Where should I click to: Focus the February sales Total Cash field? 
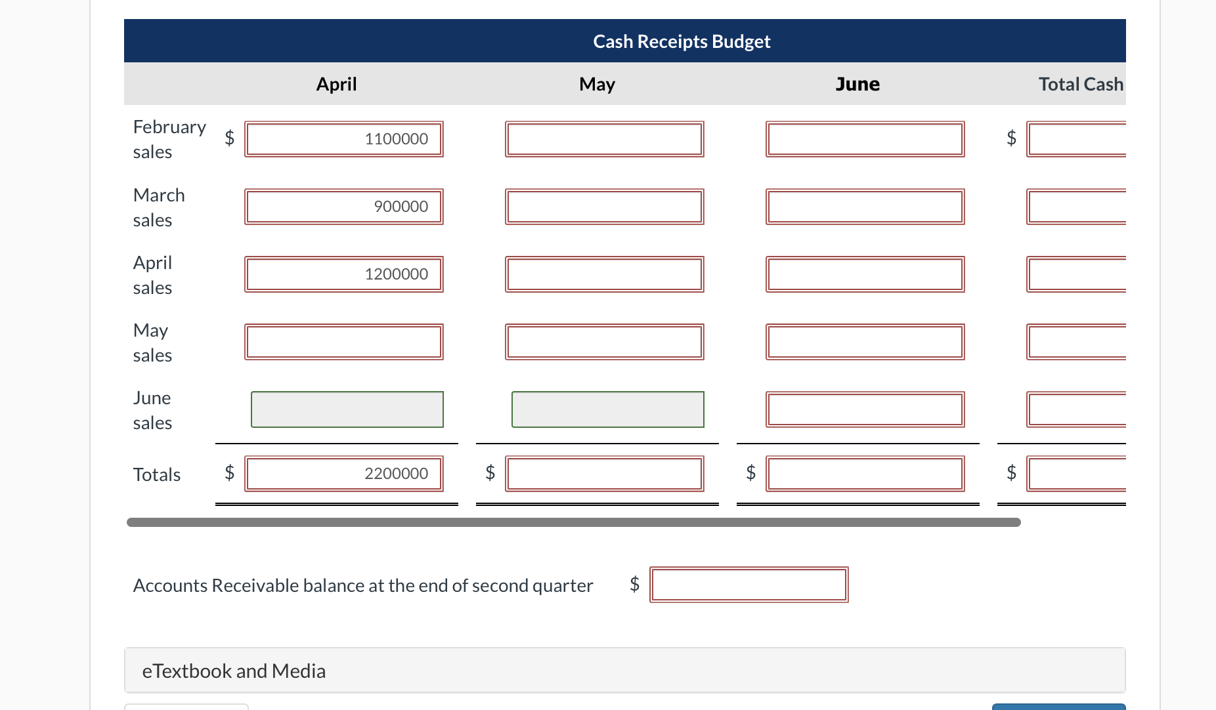[1077, 139]
